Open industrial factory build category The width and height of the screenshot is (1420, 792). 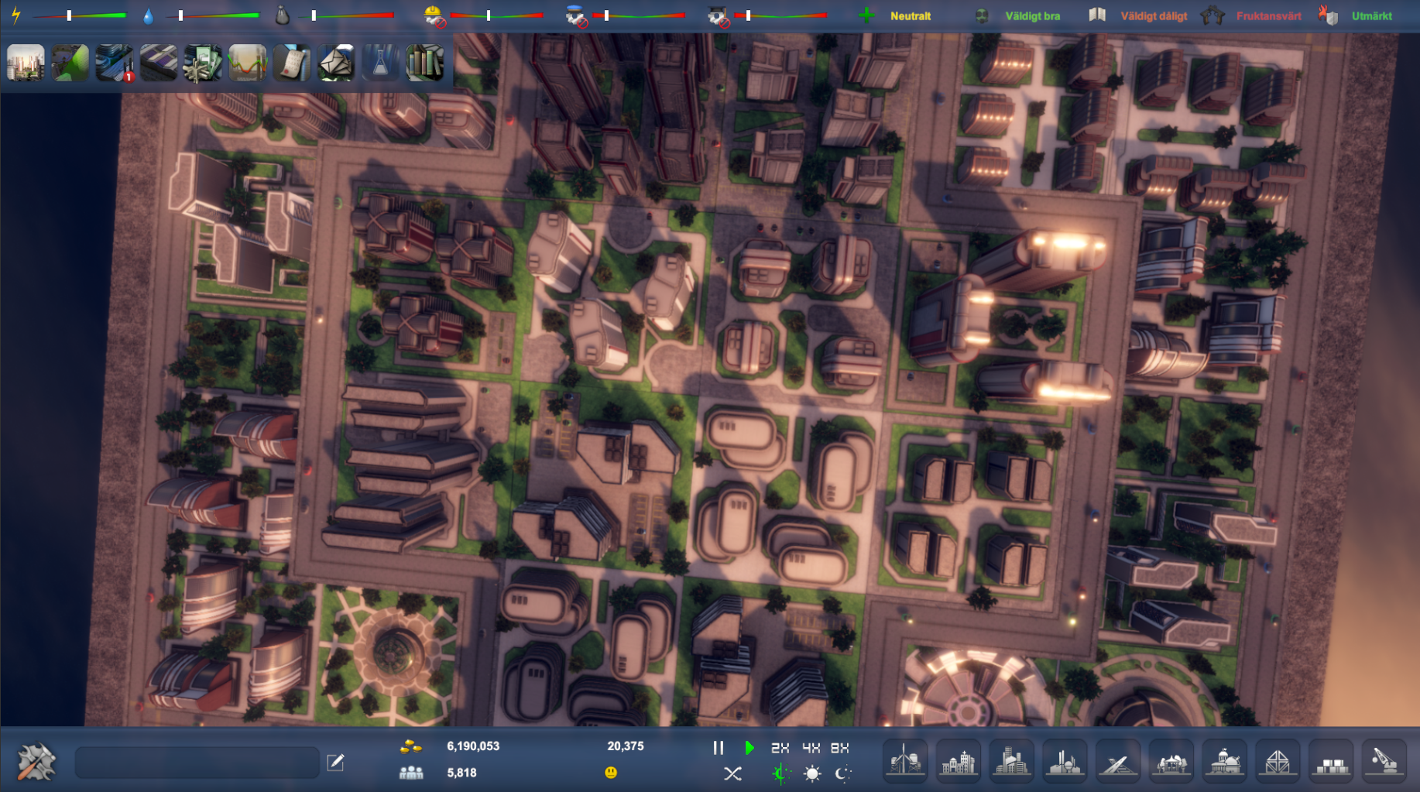click(x=1065, y=761)
